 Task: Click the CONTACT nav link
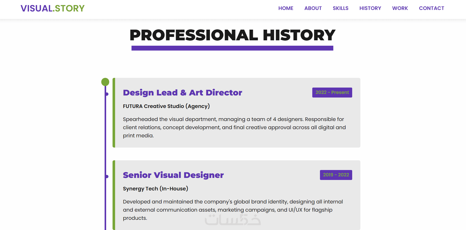click(x=431, y=8)
